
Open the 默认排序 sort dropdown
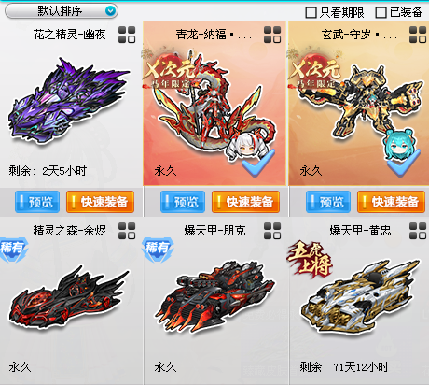62,11
